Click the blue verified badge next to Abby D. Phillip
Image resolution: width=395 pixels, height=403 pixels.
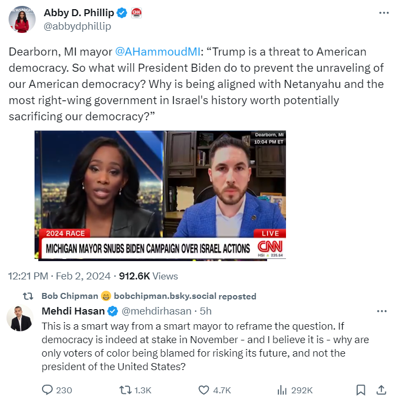[122, 13]
